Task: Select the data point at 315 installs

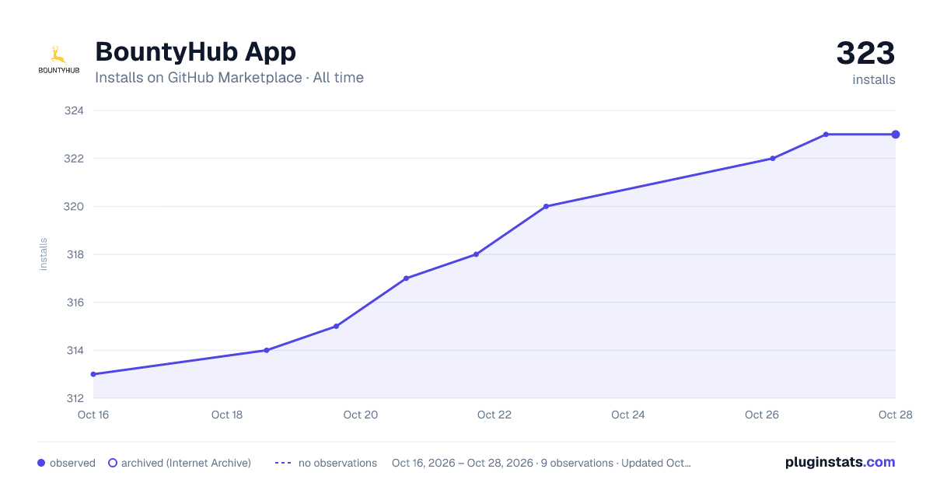Action: point(336,326)
